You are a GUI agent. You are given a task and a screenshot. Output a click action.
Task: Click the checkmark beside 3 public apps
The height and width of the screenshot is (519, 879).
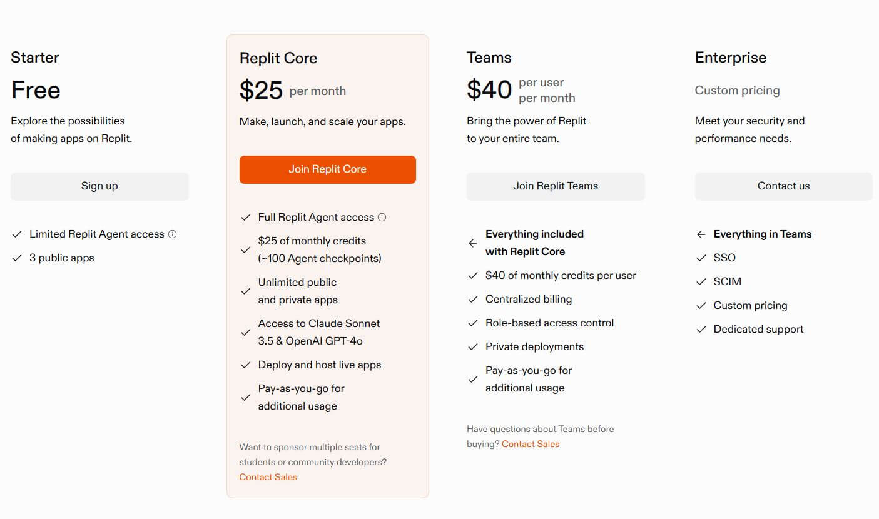(x=17, y=258)
